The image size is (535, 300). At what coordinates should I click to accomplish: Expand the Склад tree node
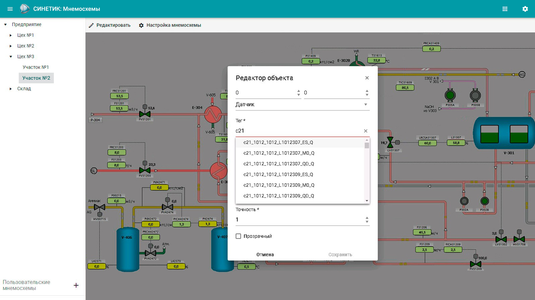coord(11,89)
